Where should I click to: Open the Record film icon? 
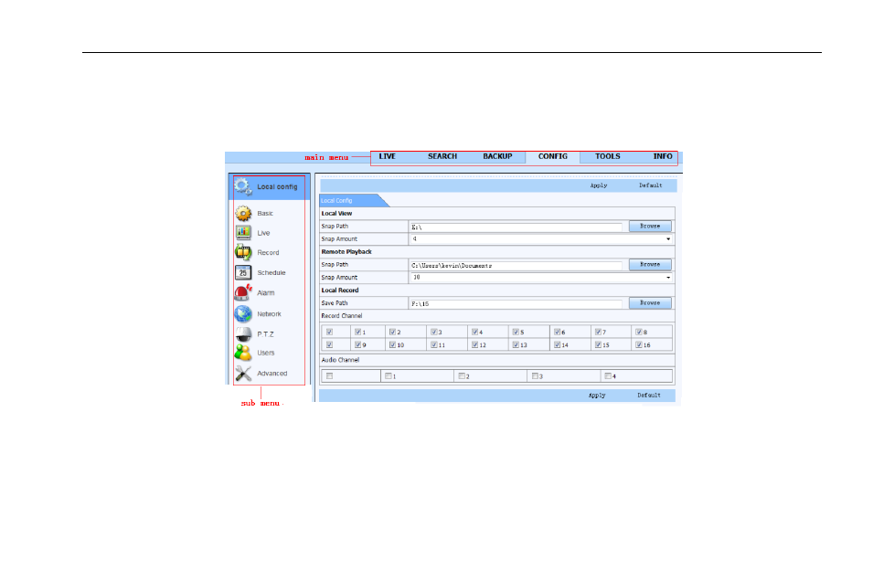(x=243, y=252)
